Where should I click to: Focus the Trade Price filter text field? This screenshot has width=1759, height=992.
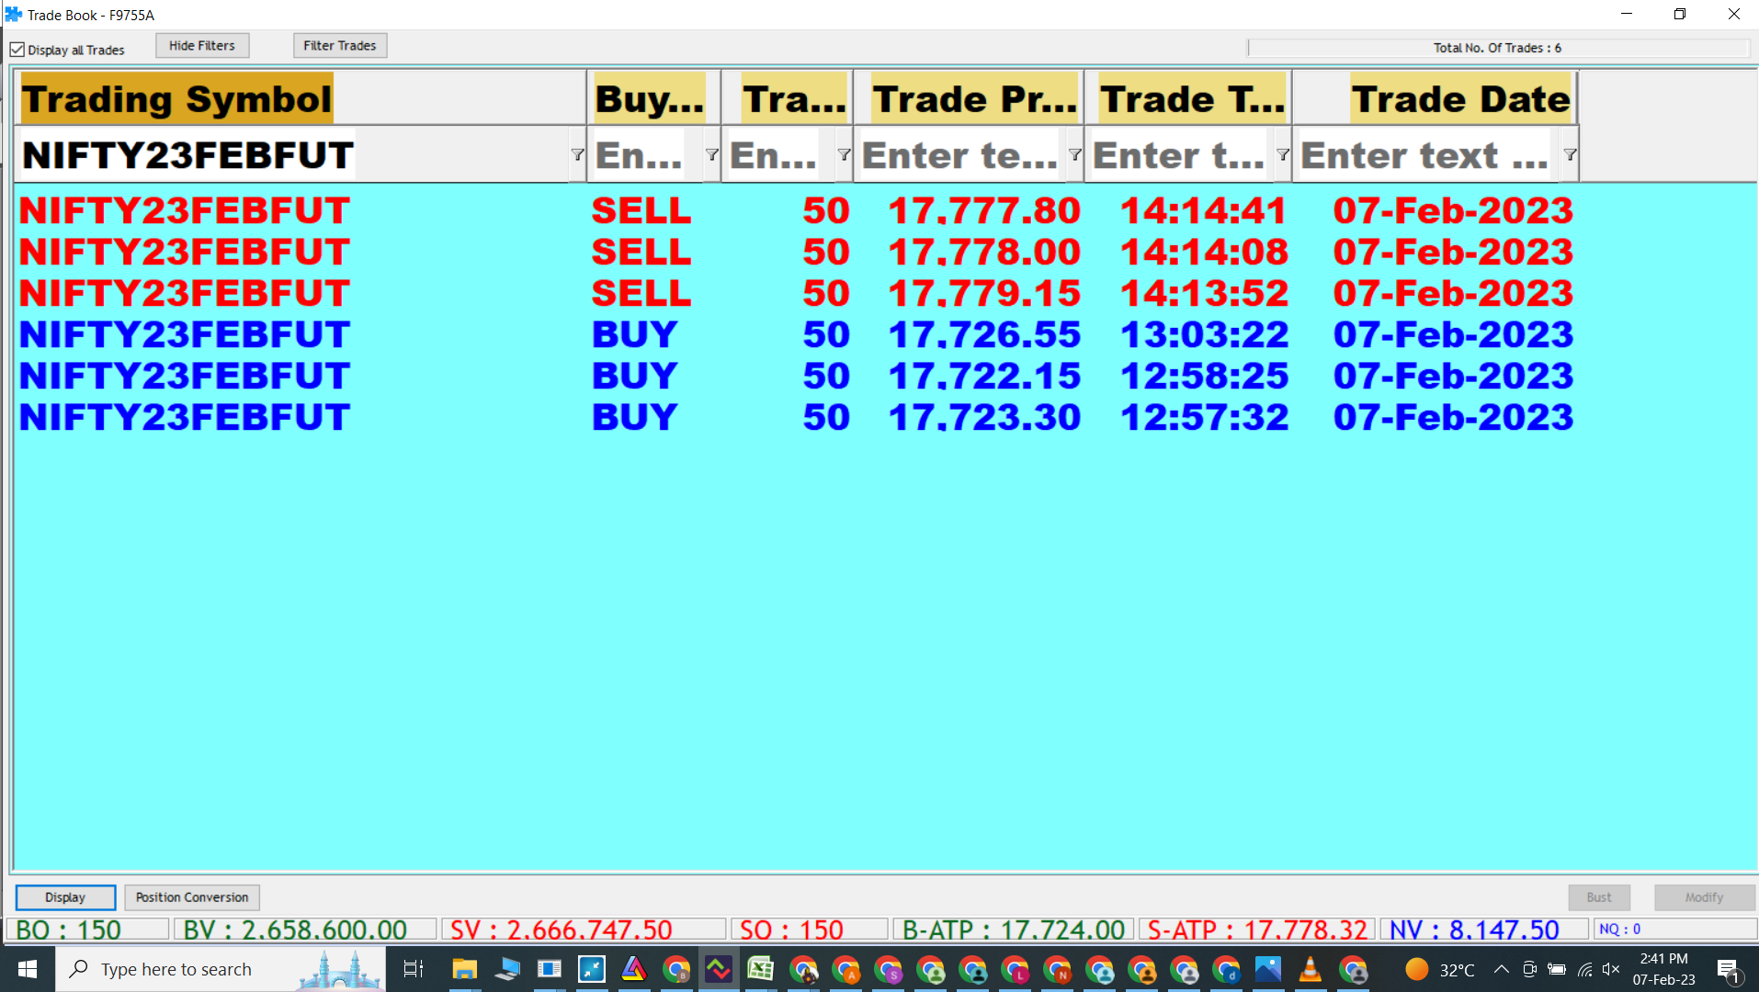962,154
